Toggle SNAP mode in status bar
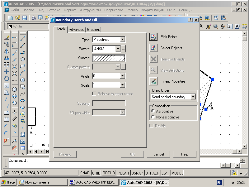This screenshot has height=187, width=249. point(85,173)
